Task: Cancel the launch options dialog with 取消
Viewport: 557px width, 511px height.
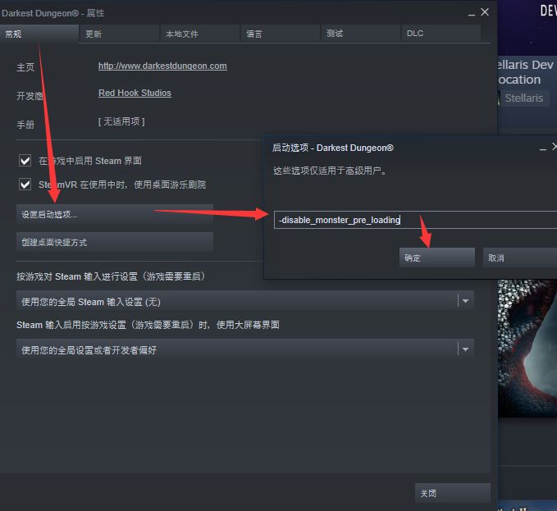Action: click(520, 258)
